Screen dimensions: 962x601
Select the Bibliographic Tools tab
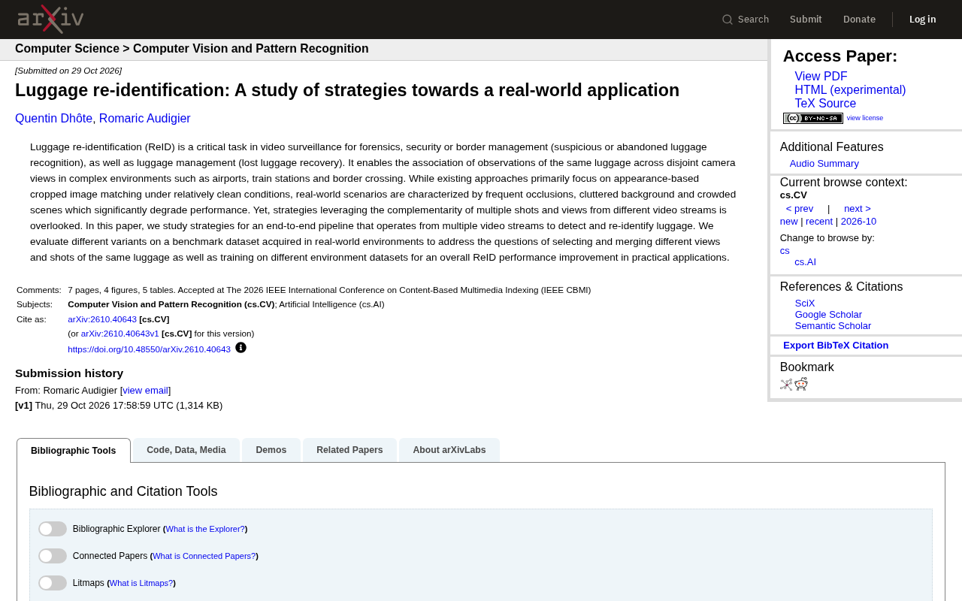point(74,451)
